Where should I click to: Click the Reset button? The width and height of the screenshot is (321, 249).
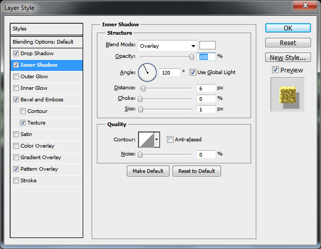point(288,43)
